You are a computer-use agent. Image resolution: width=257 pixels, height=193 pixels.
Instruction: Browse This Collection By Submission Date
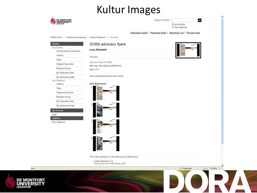click(x=65, y=106)
